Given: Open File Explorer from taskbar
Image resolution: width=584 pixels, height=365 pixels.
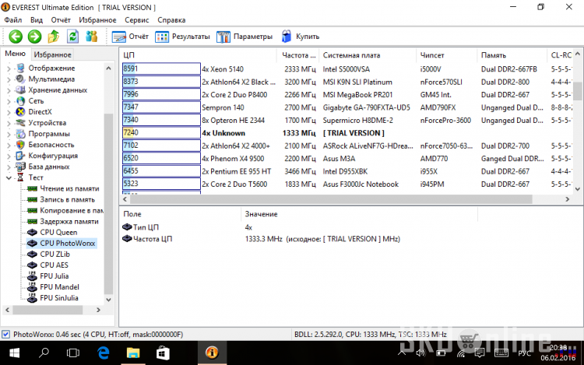Looking at the screenshot, I should coord(132,353).
